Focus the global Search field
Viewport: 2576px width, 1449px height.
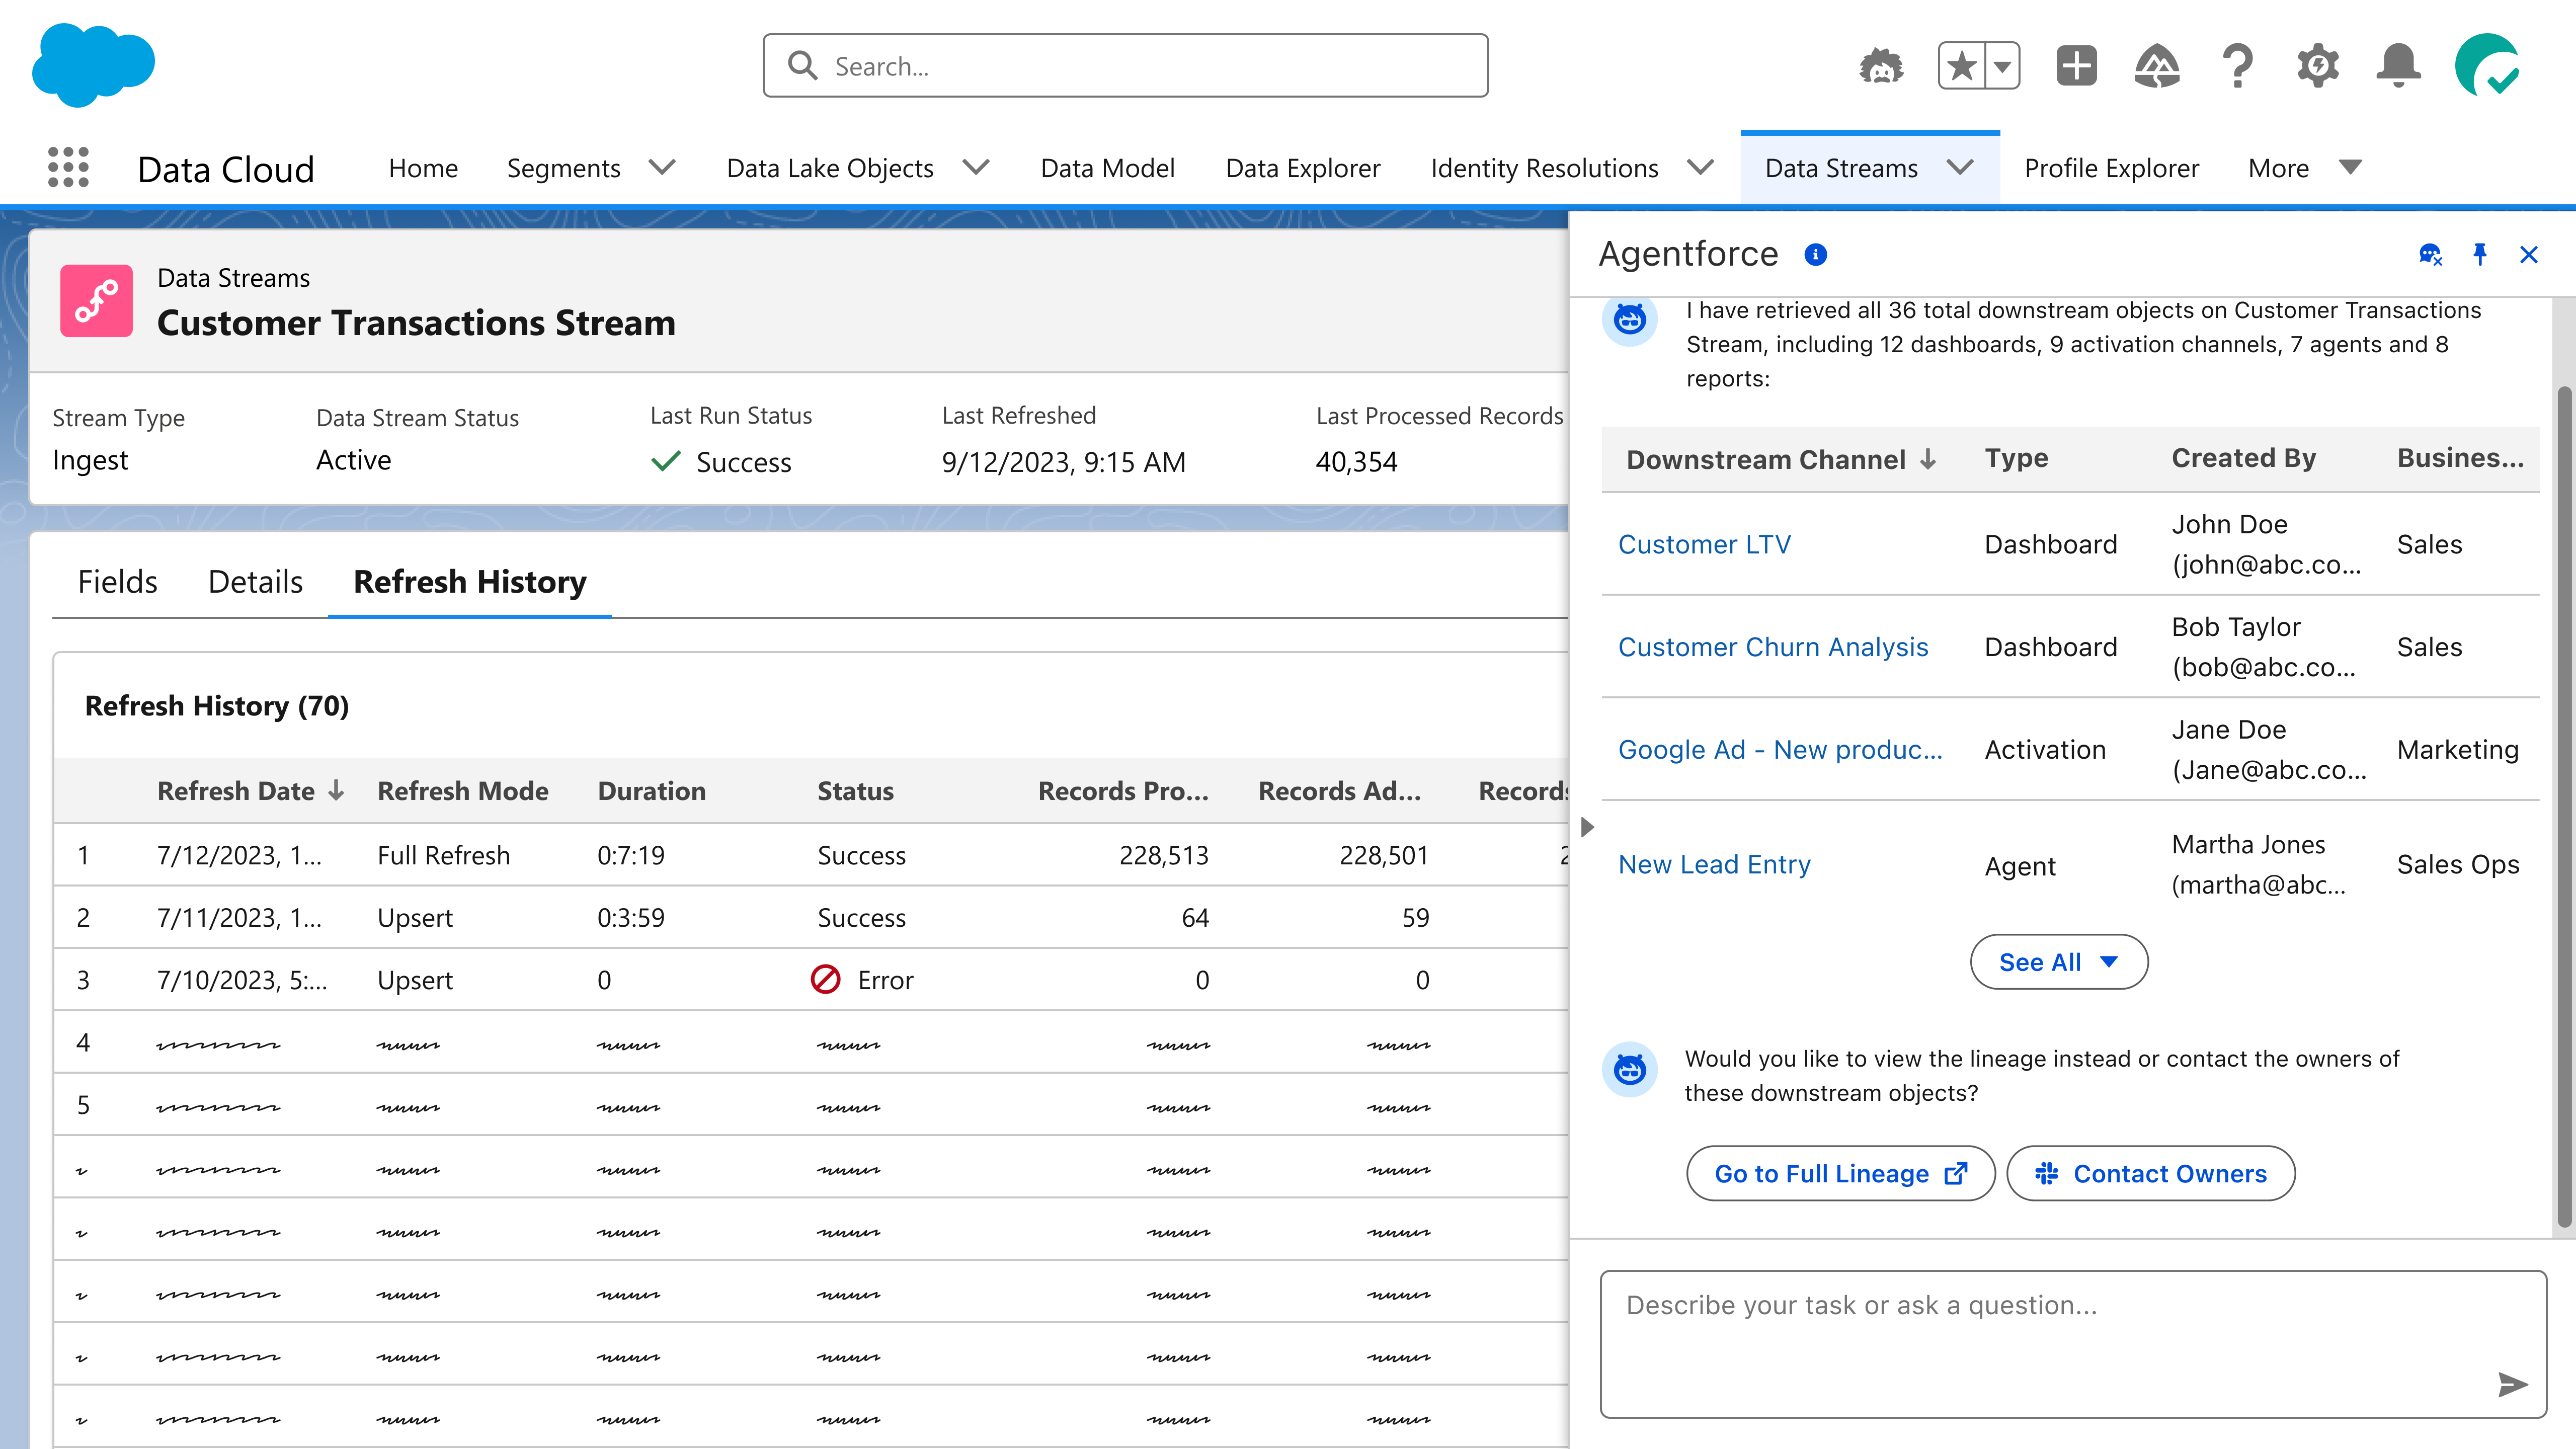pos(1125,65)
